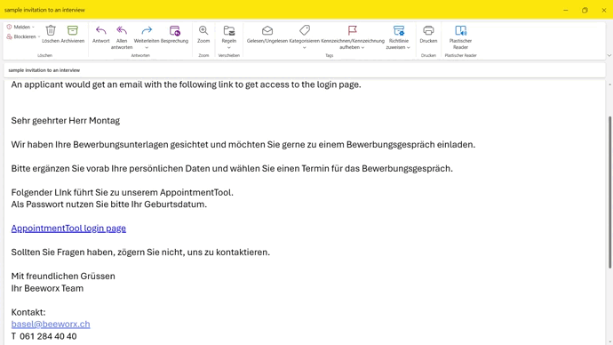
Task: Click the 'Kontakt:' label
Action: [28, 312]
